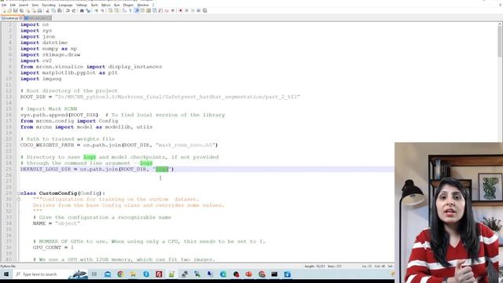503x283 pixels.
Task: Collapse the docstring fold marker at line 30
Action: pyautogui.click(x=19, y=199)
